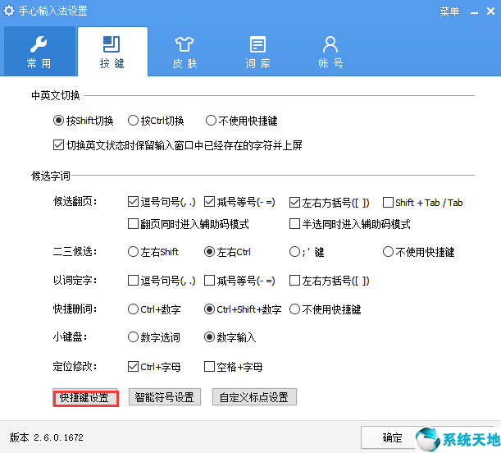The image size is (501, 453).
Task: Open 自定义标点设置 button
Action: coord(254,397)
